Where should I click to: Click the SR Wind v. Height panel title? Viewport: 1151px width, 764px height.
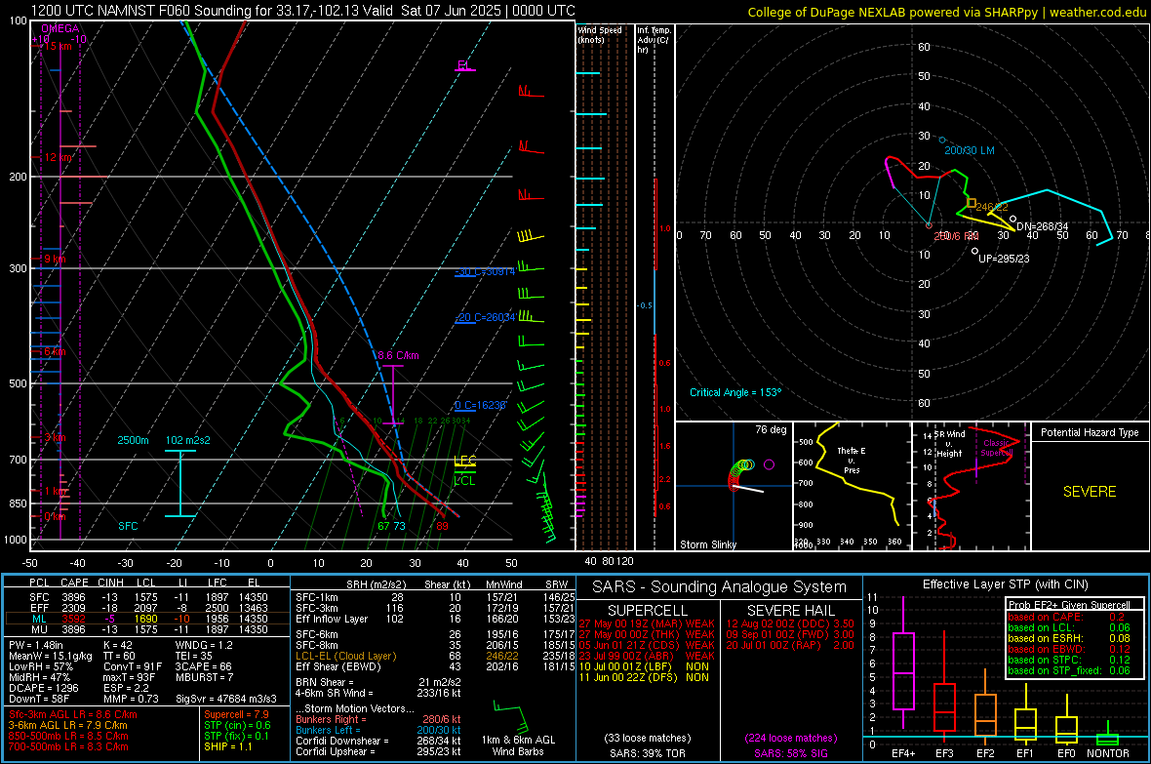[948, 444]
